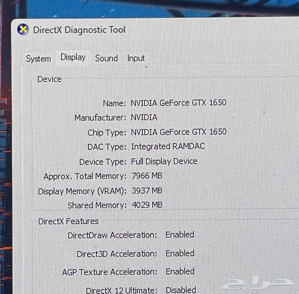Click the Device group heading
This screenshot has width=299, height=294.
[x=49, y=79]
